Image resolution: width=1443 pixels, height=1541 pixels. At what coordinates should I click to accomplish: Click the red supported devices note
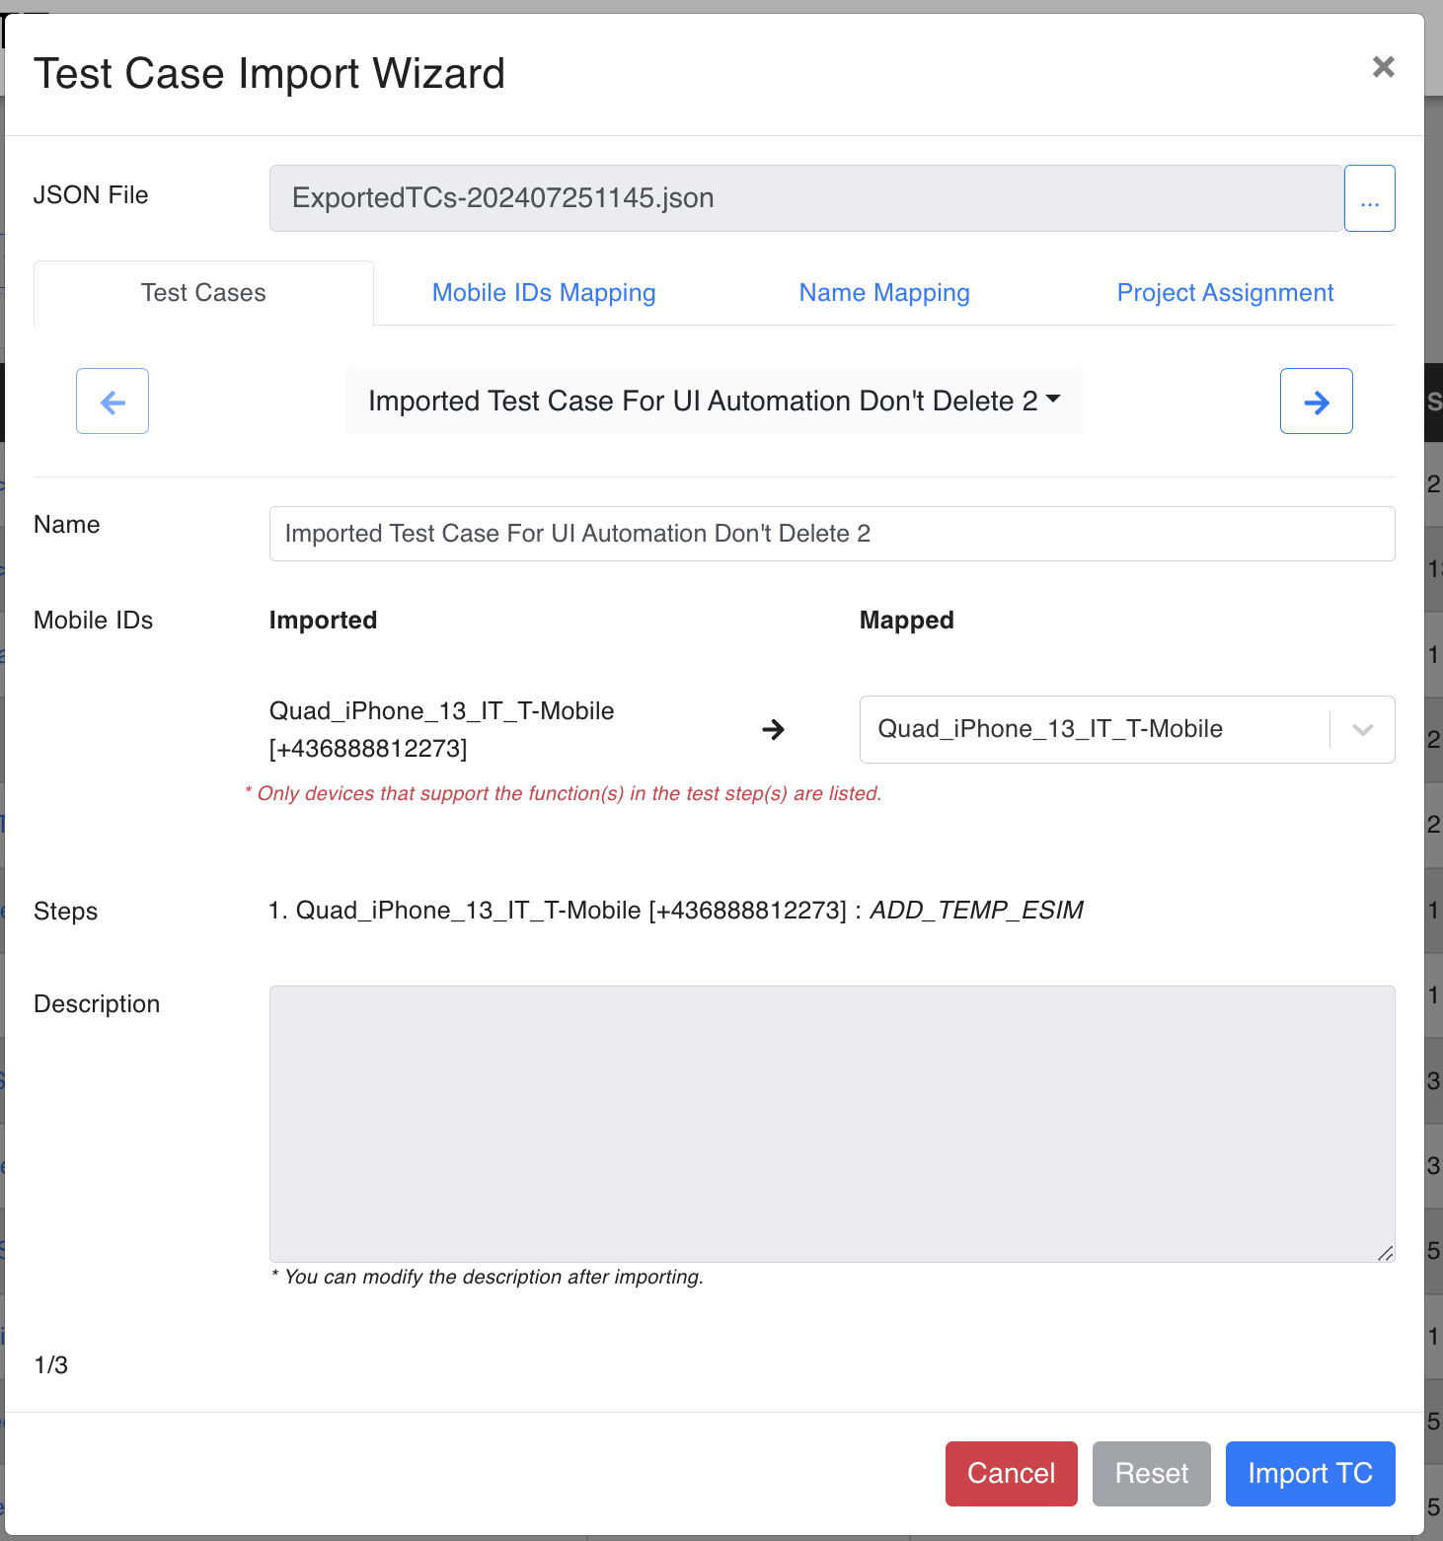[563, 793]
